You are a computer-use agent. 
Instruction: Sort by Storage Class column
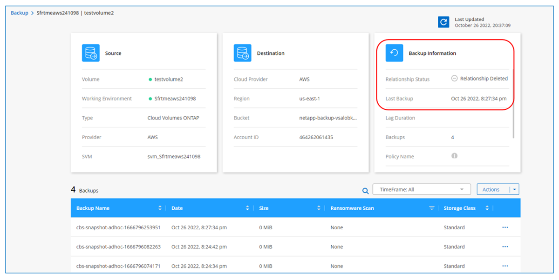tap(487, 208)
